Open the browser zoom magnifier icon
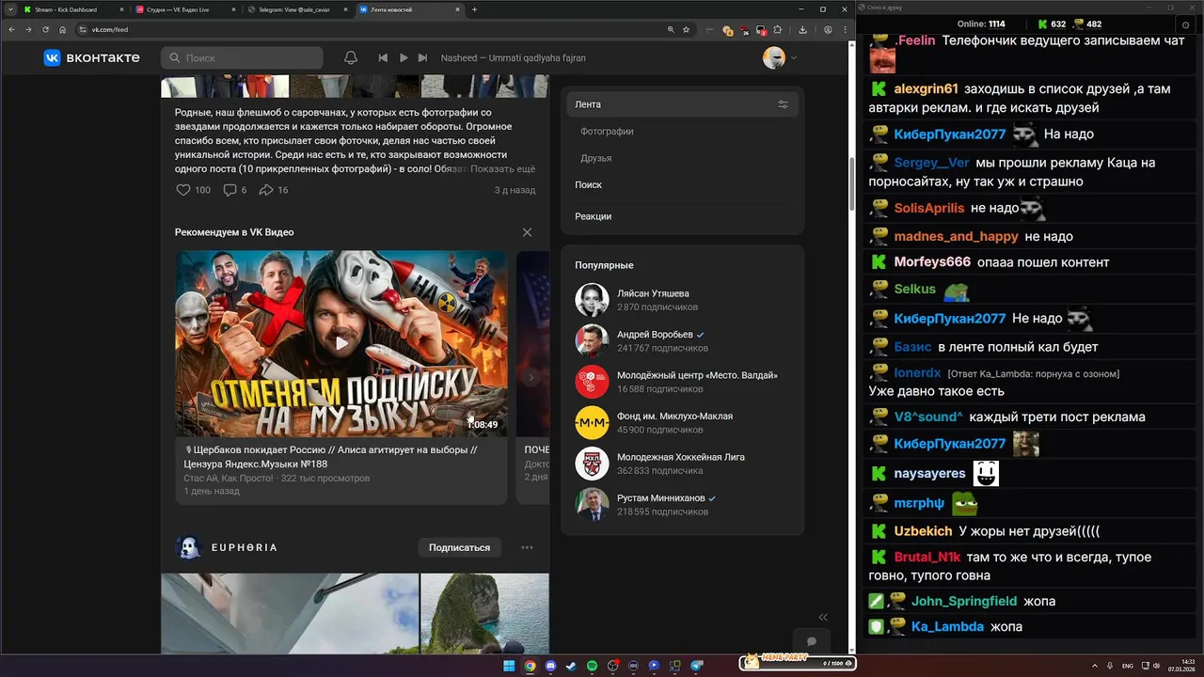 coord(671,30)
